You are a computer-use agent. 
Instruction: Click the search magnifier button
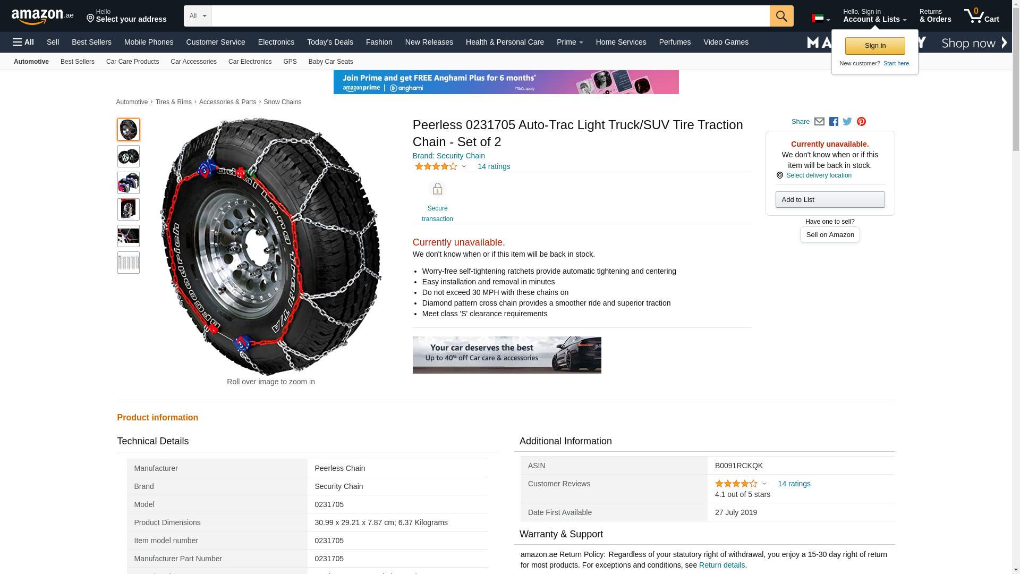(x=781, y=16)
